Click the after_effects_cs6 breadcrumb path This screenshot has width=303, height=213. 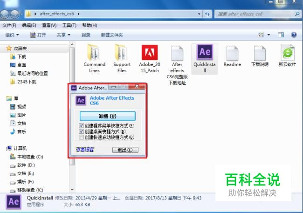point(57,14)
